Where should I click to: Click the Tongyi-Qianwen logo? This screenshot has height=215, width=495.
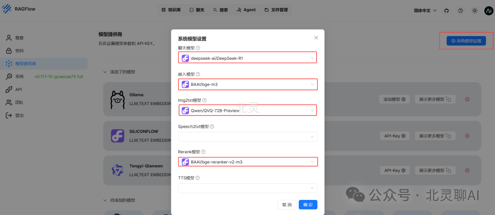tap(117, 170)
